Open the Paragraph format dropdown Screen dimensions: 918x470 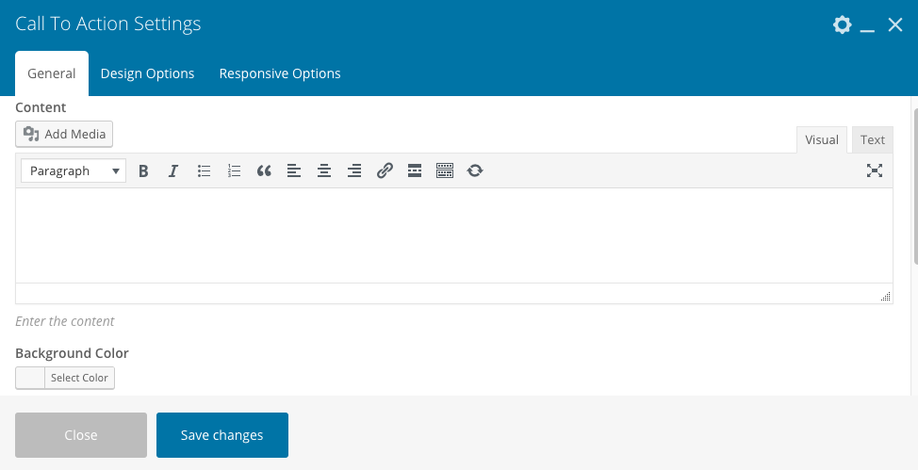tap(74, 170)
